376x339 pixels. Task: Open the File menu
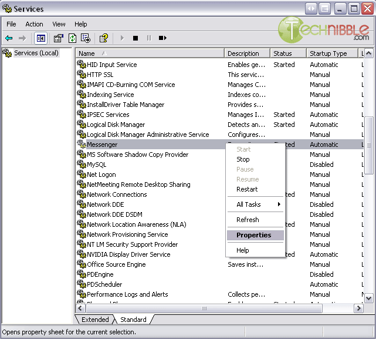pos(11,24)
